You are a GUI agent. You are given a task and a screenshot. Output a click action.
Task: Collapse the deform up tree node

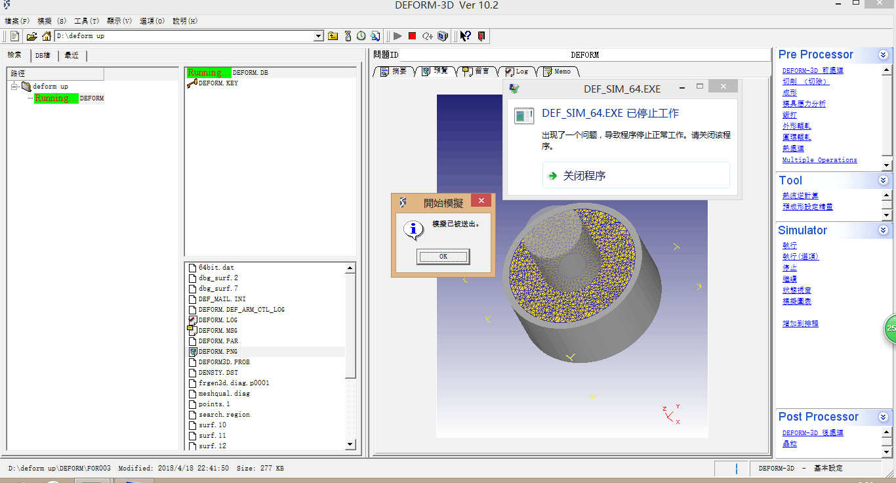point(14,86)
